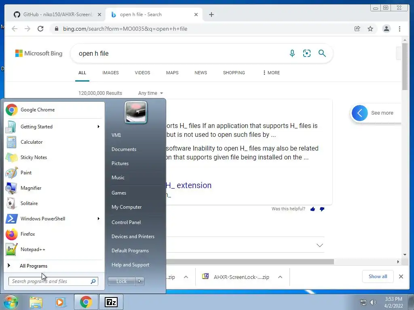
Task: Click the horizontal scrollbar thumb
Action: pyautogui.click(x=250, y=262)
